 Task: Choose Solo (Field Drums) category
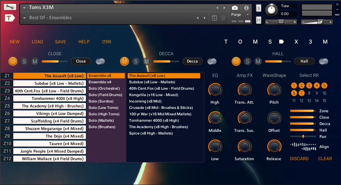(x=105, y=95)
